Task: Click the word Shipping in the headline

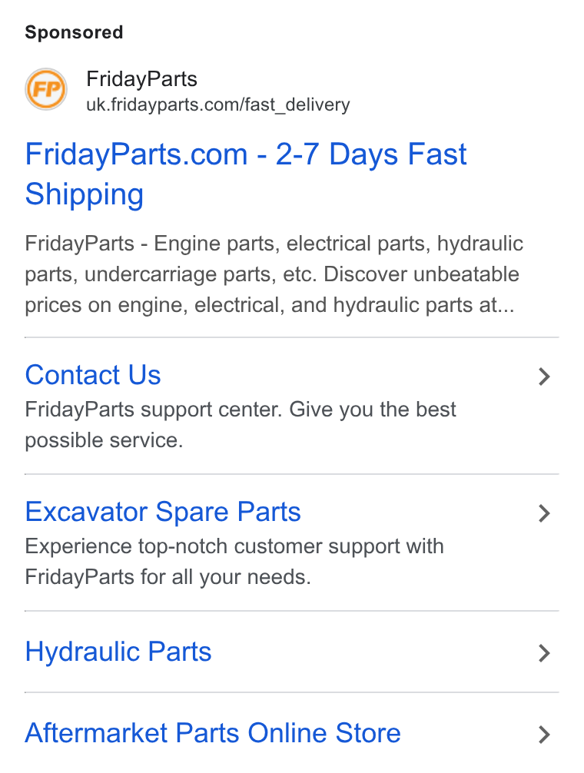Action: (x=85, y=194)
